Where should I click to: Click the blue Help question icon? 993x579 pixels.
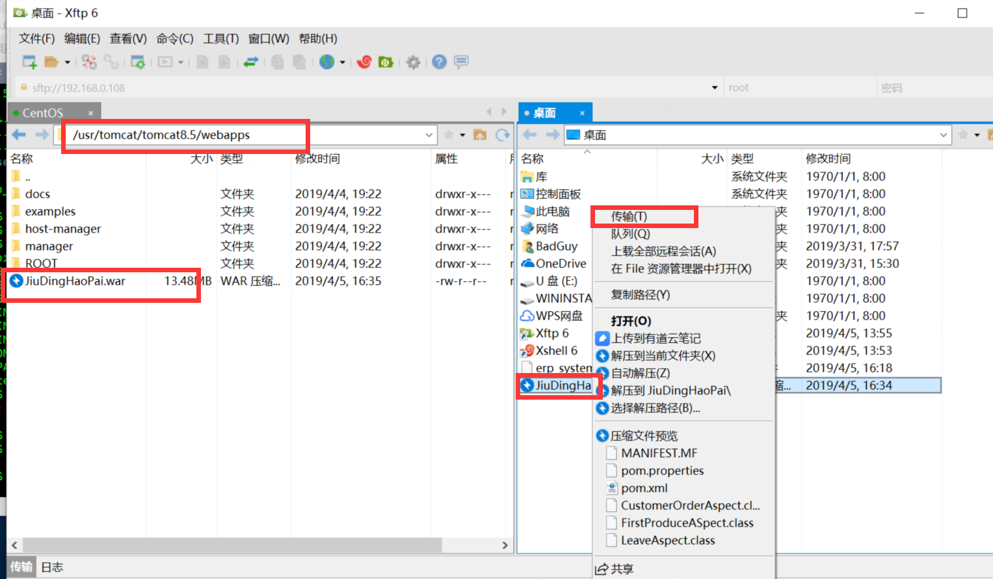click(440, 62)
